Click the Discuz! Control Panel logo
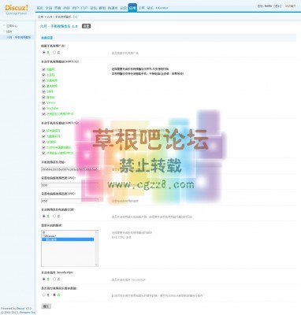The width and height of the screenshot is (301, 315). tap(17, 9)
